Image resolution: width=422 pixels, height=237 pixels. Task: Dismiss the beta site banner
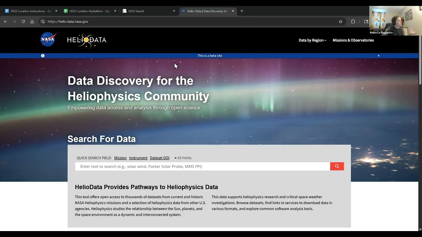click(378, 56)
